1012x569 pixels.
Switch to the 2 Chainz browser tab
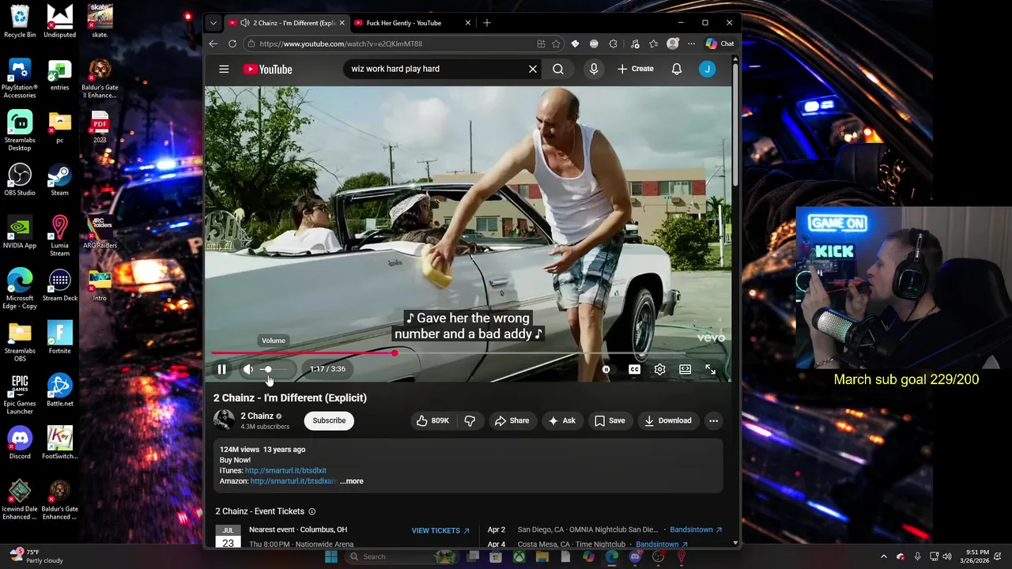pyautogui.click(x=287, y=23)
